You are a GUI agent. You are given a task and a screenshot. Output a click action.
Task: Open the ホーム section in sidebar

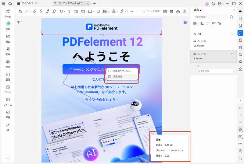point(8,13)
